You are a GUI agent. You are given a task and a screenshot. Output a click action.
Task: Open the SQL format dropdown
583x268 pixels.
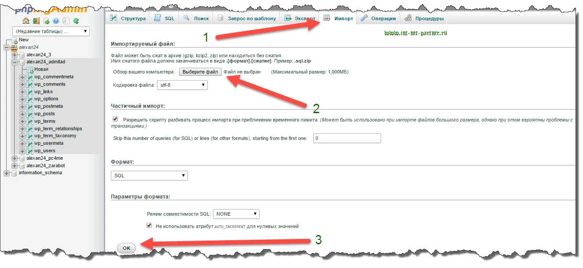pyautogui.click(x=149, y=176)
